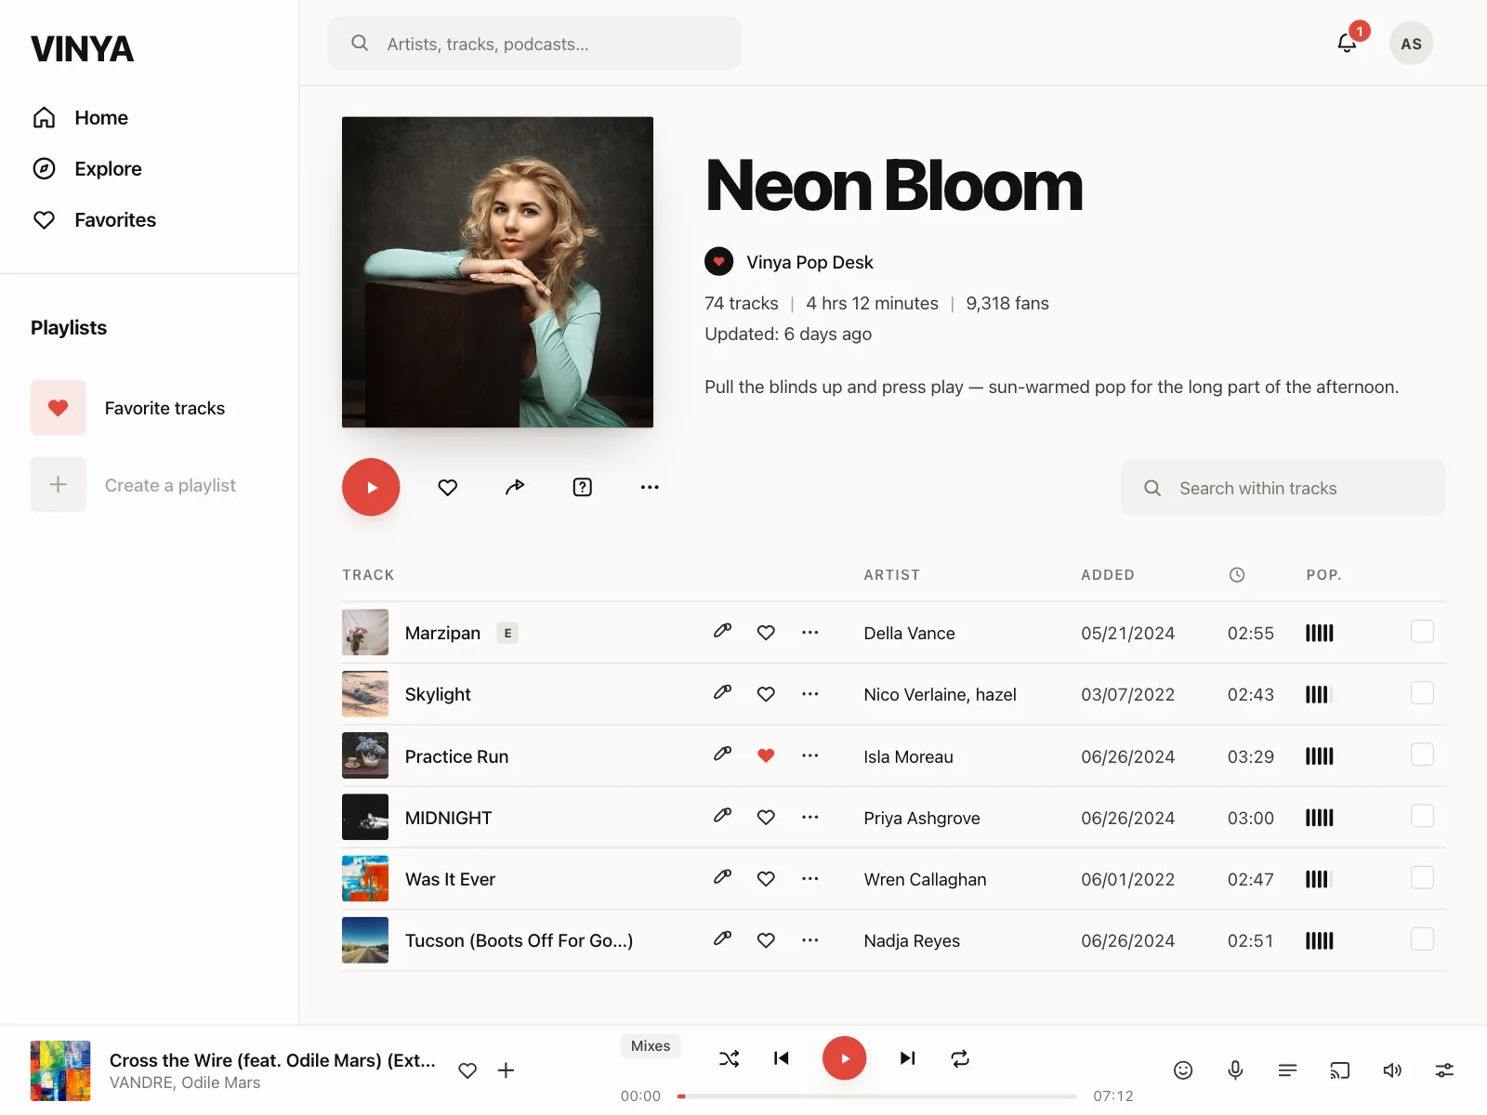Screen dimensions: 1487x1115
Task: Unfavorite the Practice Run track
Action: coord(766,755)
